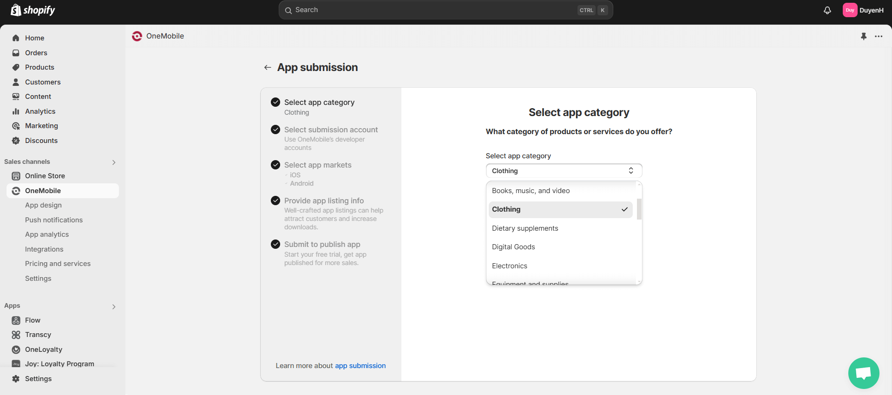Image resolution: width=892 pixels, height=395 pixels.
Task: Go to Provide app listing info step
Action: pyautogui.click(x=324, y=201)
